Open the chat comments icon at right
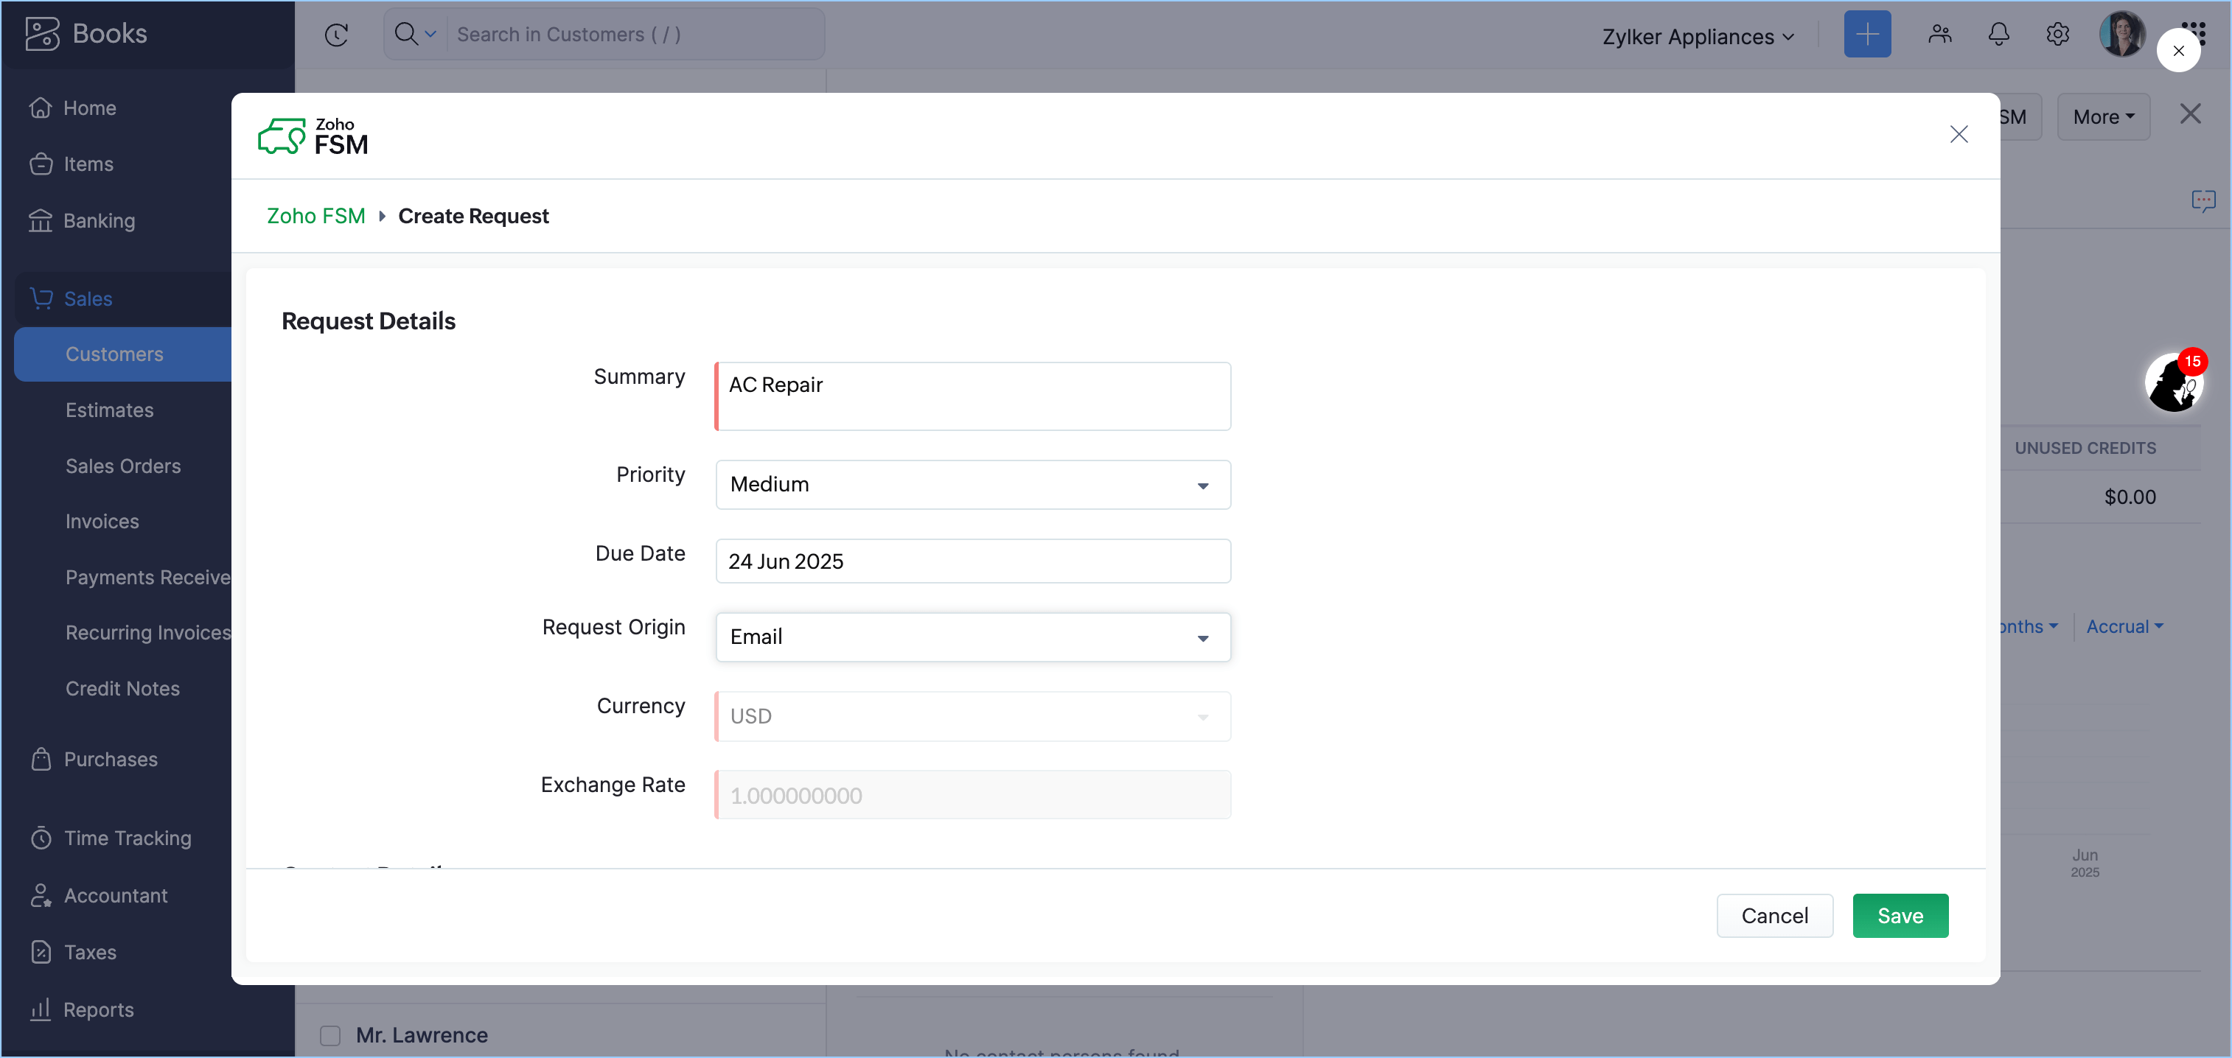Viewport: 2232px width, 1058px height. tap(2203, 201)
